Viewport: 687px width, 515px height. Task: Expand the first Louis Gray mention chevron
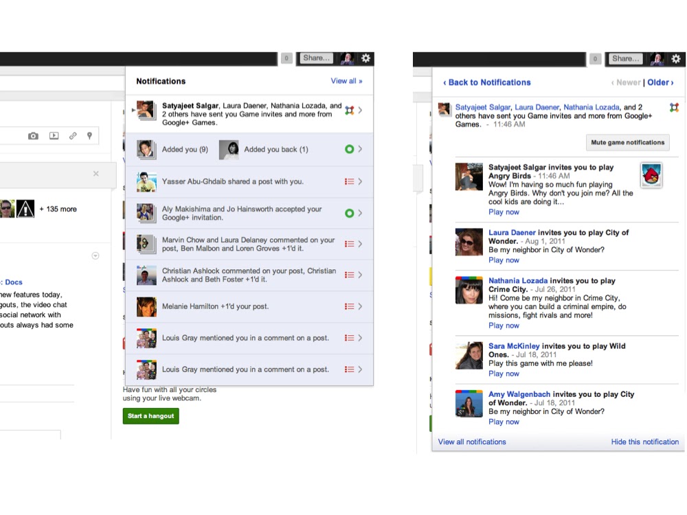[x=360, y=338]
